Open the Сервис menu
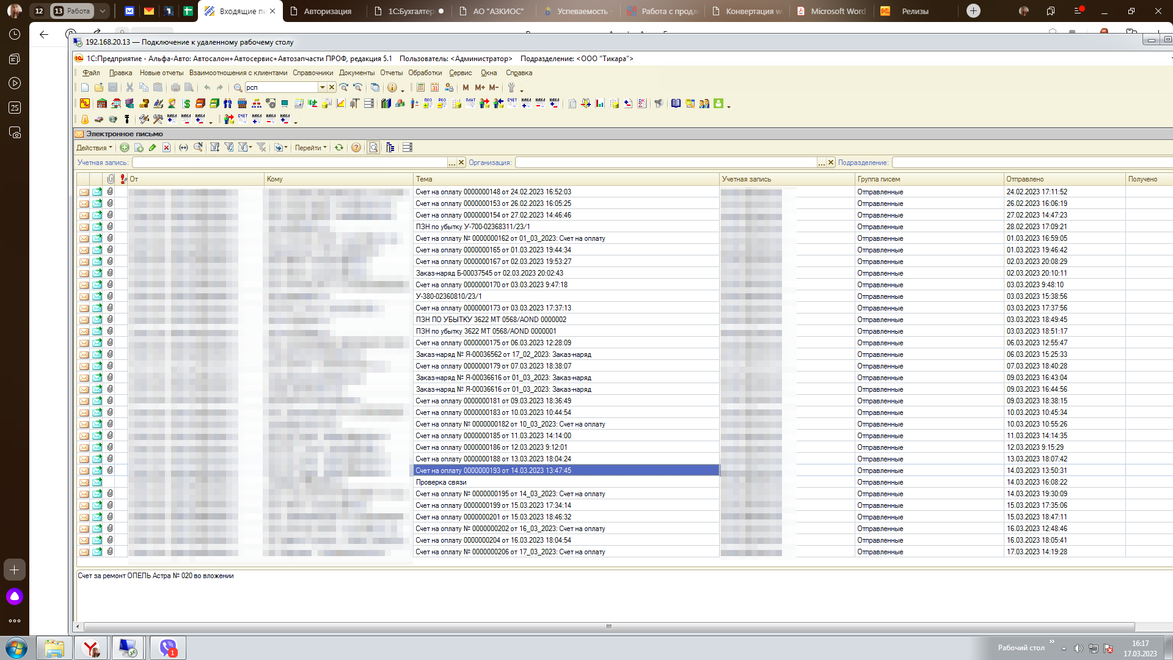The height and width of the screenshot is (660, 1173). click(x=460, y=73)
